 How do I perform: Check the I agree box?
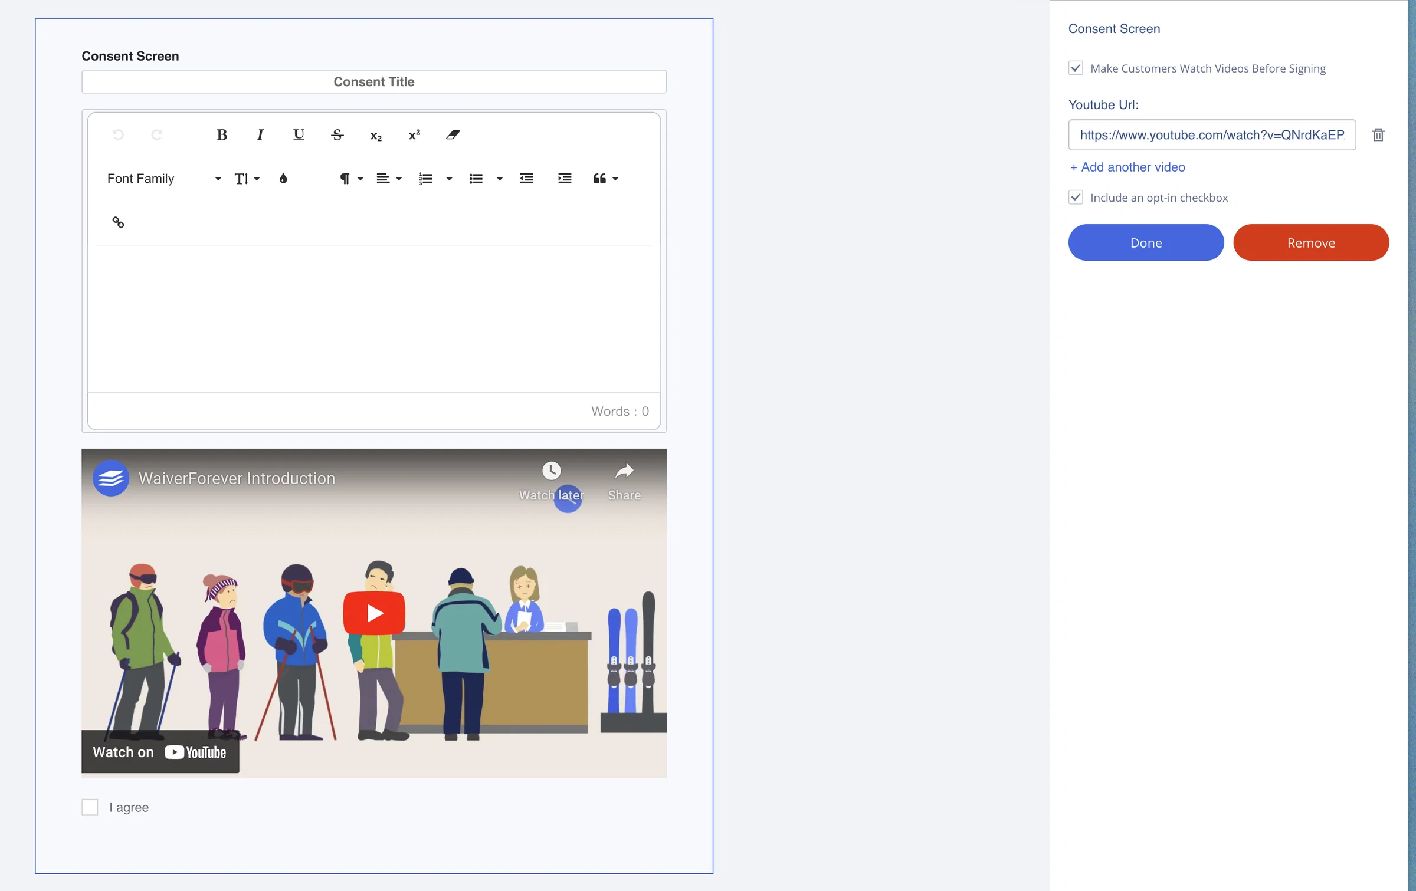90,807
